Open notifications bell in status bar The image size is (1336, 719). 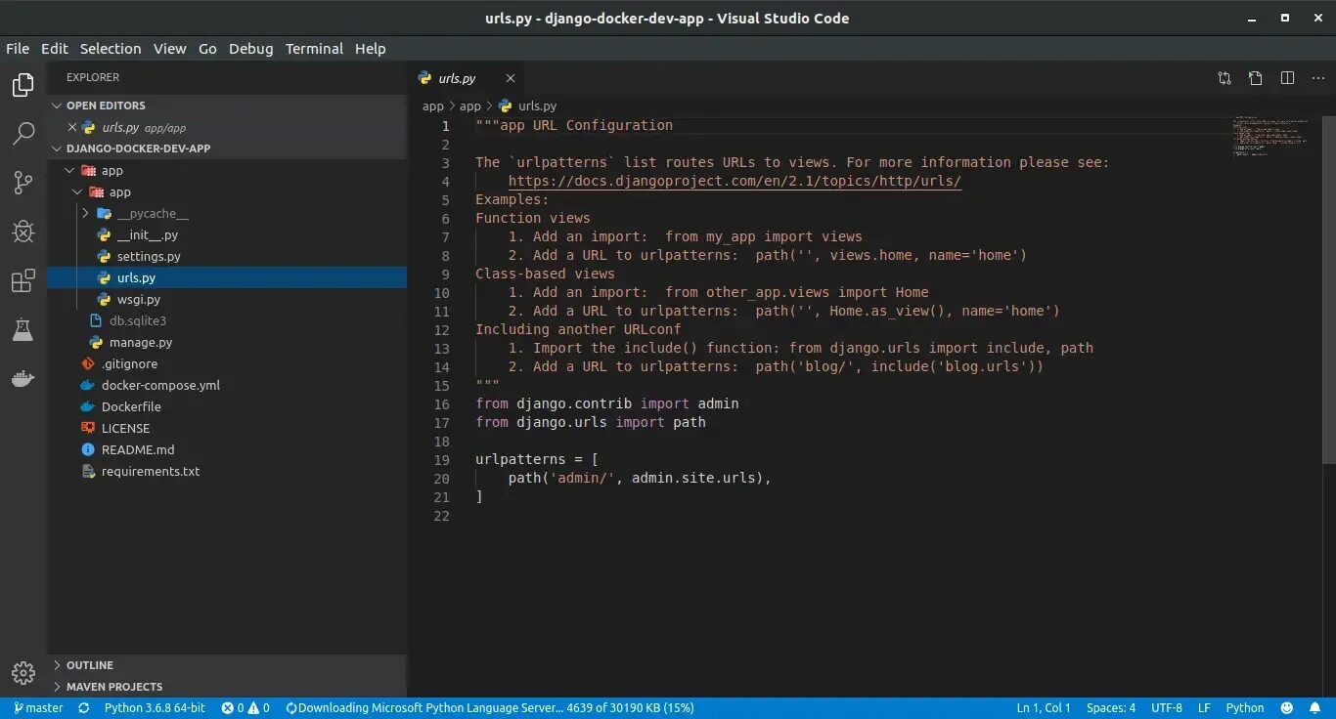(x=1315, y=708)
